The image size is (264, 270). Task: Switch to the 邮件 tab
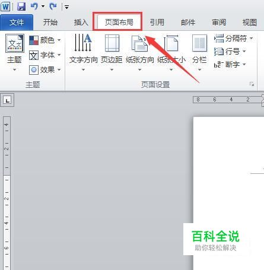click(x=188, y=22)
